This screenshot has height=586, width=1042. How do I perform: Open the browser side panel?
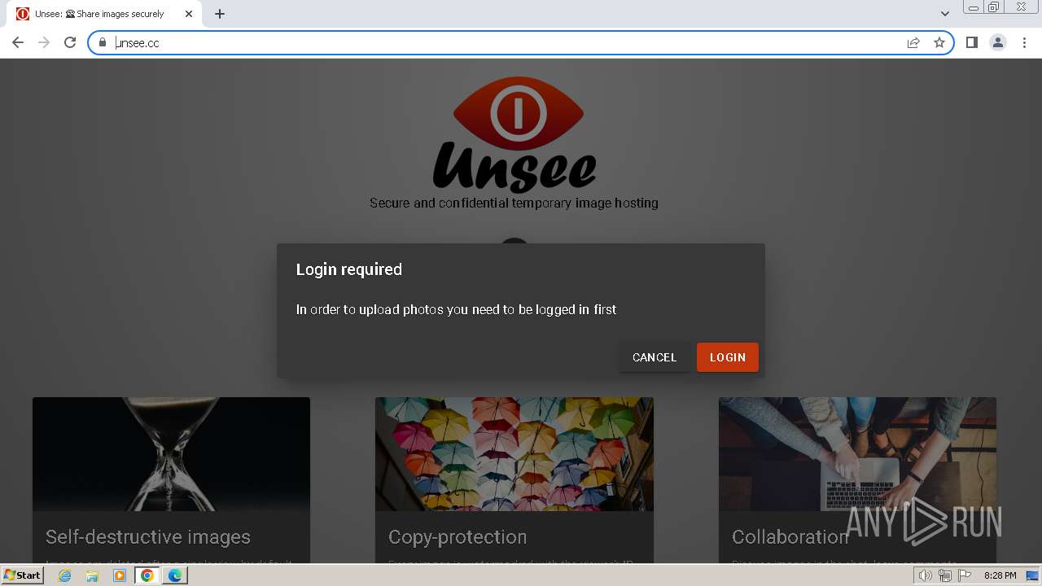[x=971, y=42]
